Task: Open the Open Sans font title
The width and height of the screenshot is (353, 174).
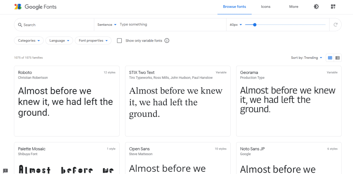Action: tap(139, 149)
